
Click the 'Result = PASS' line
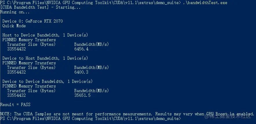(15, 105)
